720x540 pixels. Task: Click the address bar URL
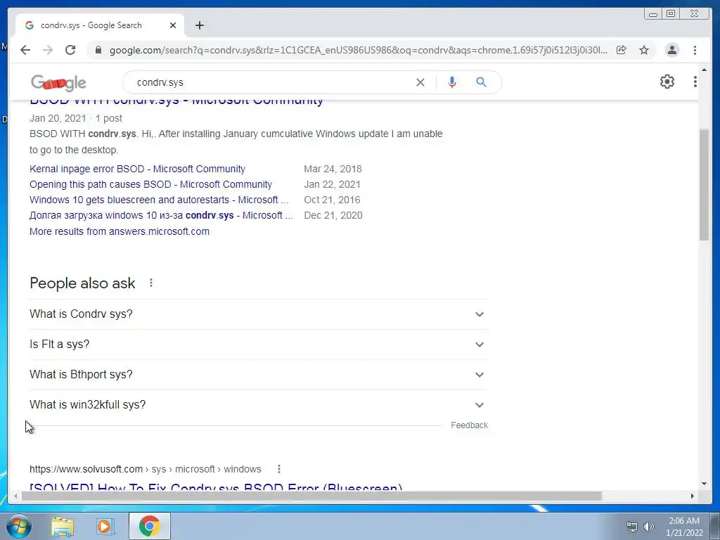(358, 50)
